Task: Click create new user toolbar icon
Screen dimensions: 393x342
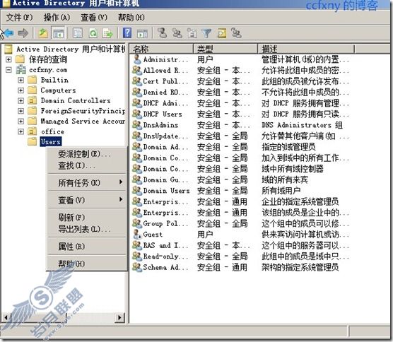Action: (163, 33)
